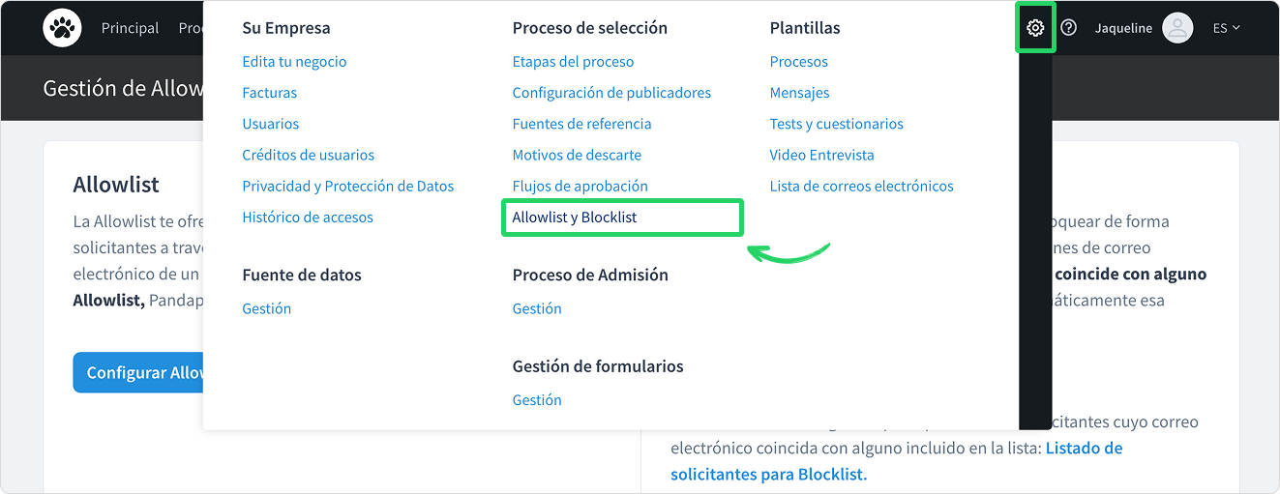Viewport: 1280px width, 494px height.
Task: Click the paw logo icon
Action: (x=63, y=28)
